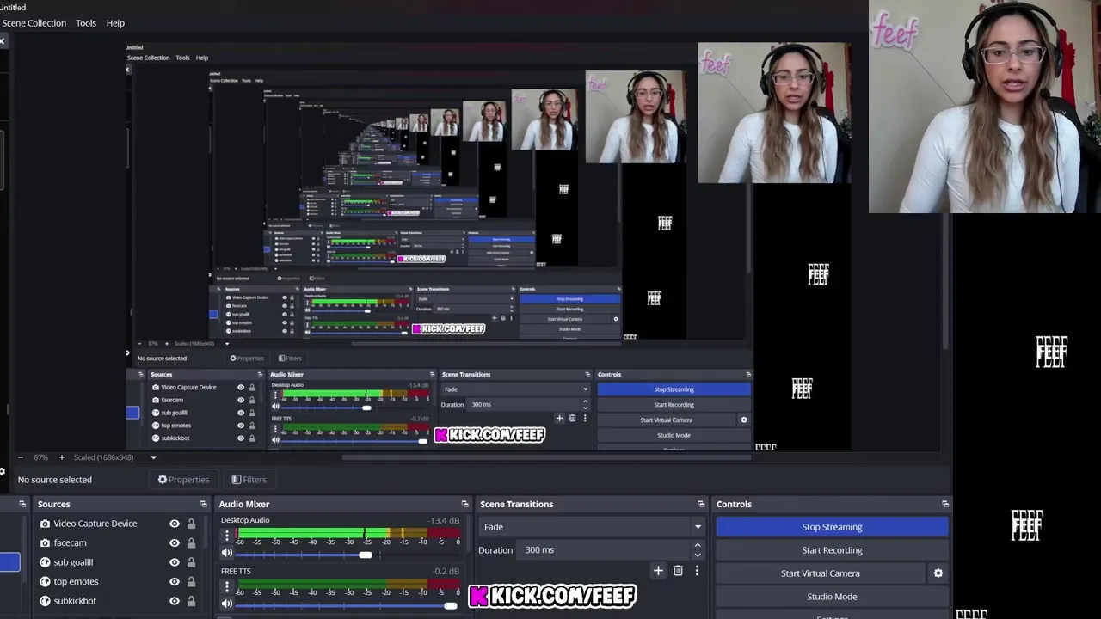Click the sub goallll browser globe icon

coord(45,562)
